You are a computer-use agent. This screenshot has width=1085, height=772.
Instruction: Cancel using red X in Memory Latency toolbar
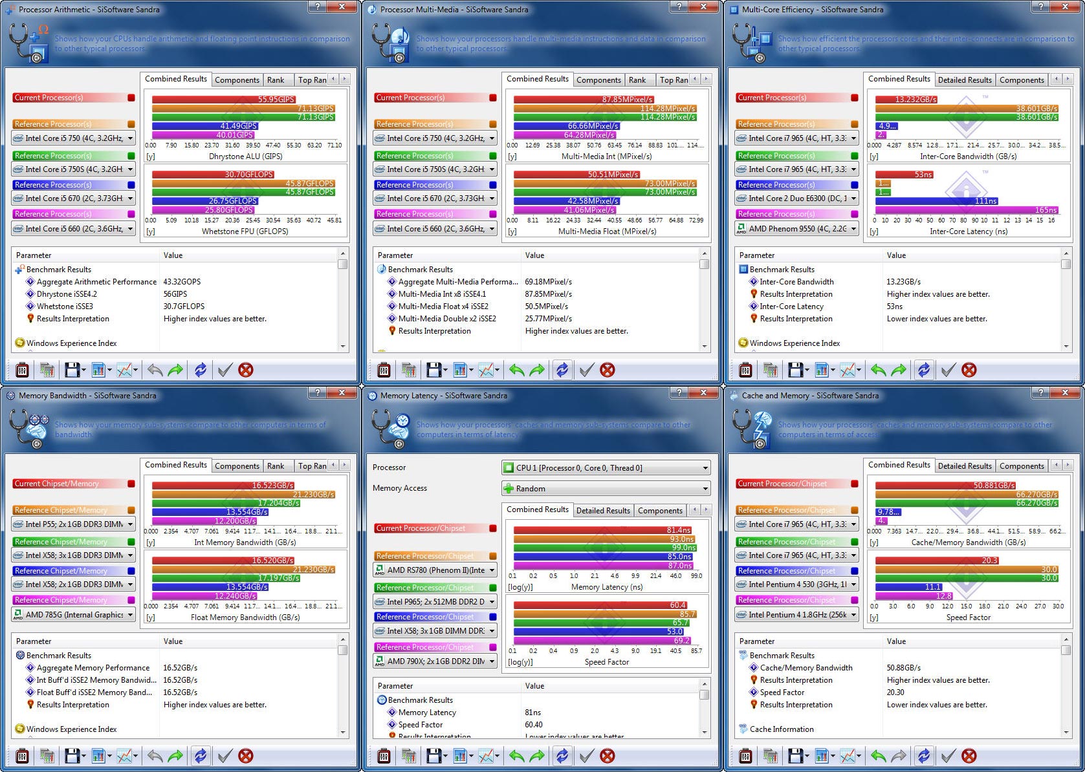click(607, 756)
